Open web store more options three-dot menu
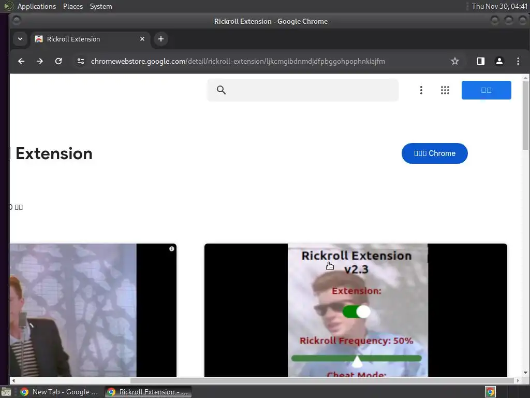Viewport: 530px width, 398px height. coord(421,90)
